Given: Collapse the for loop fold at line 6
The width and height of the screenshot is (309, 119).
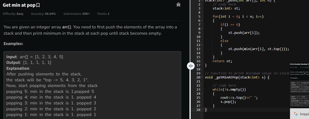Looking at the screenshot, I should pos(202,21).
